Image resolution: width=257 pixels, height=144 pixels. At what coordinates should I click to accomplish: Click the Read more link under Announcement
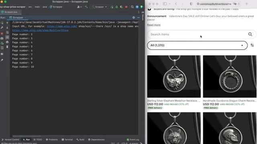(154, 25)
